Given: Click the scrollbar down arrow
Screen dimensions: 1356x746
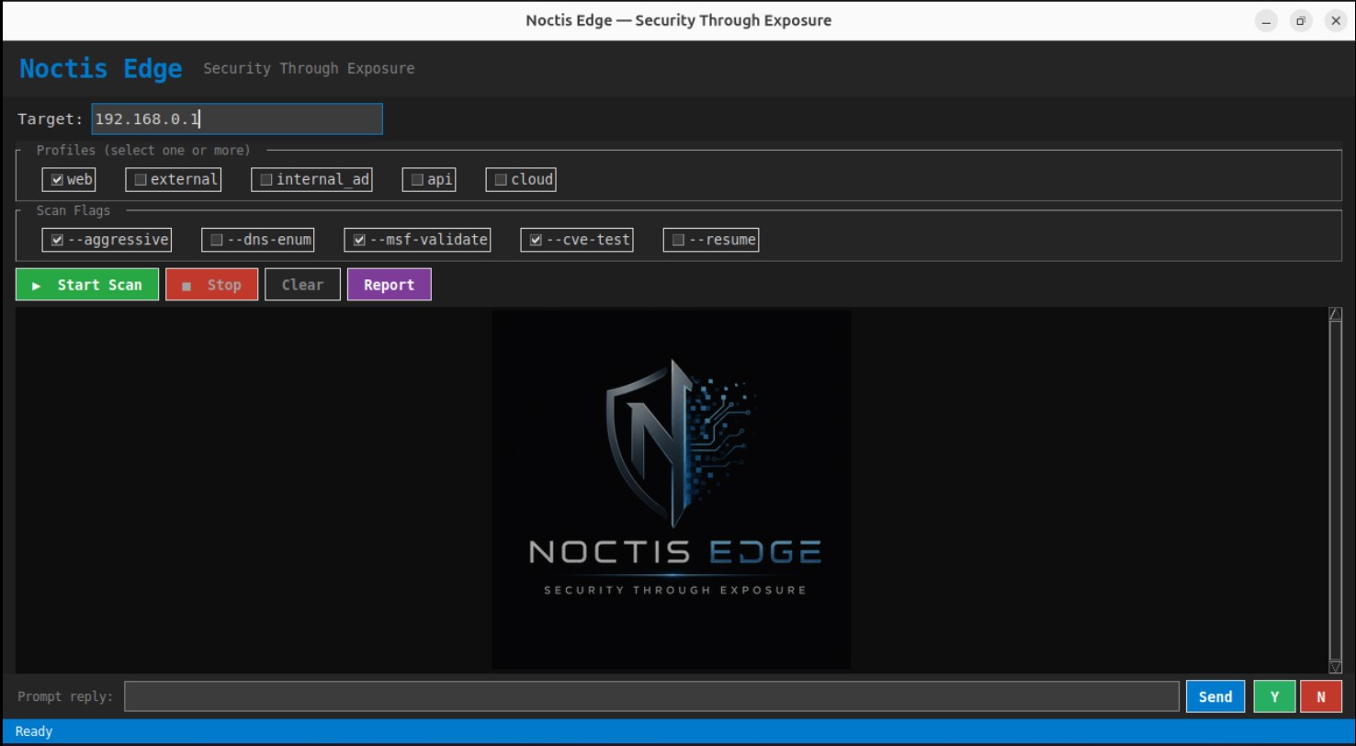Looking at the screenshot, I should coord(1336,667).
